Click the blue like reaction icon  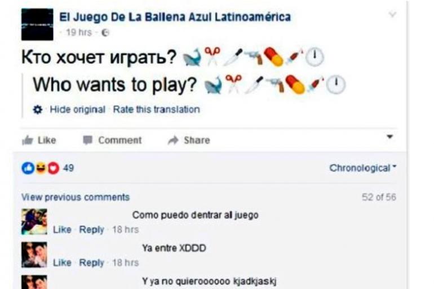[x=28, y=168]
